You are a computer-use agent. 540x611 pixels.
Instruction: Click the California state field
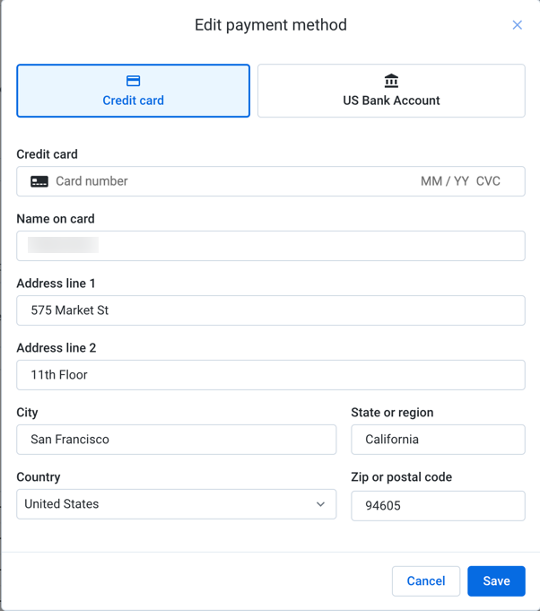pyautogui.click(x=438, y=440)
